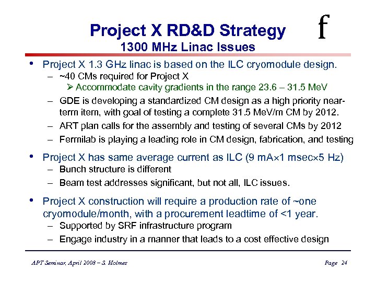Image resolution: width=376 pixels, height=282 pixels.
Task: Click 'Bunch structure is different'
Action: (x=115, y=169)
